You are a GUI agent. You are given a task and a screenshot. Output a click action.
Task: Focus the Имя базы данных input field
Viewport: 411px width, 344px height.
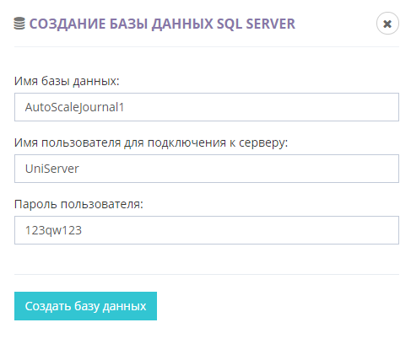point(207,107)
